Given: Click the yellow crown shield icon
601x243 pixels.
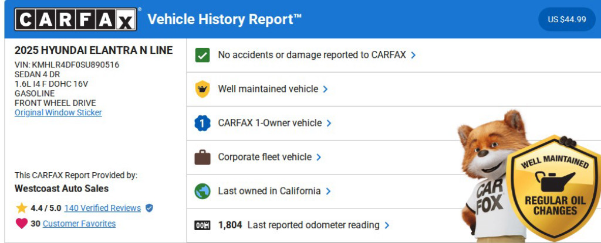Looking at the screenshot, I should coord(202,89).
